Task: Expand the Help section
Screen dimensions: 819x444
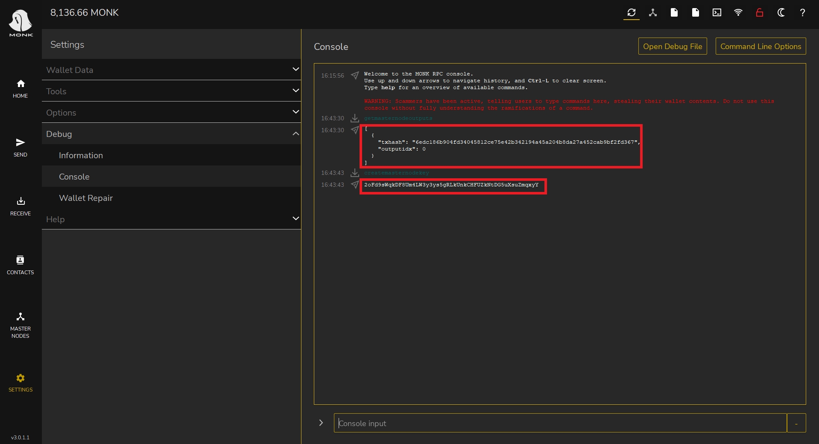Action: click(171, 219)
